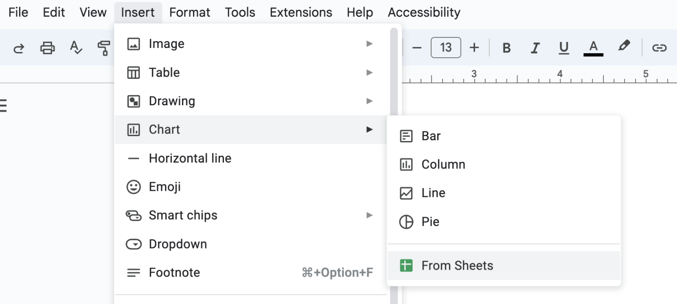Select the Drawing icon in the menu
This screenshot has height=304, width=677.
point(134,101)
